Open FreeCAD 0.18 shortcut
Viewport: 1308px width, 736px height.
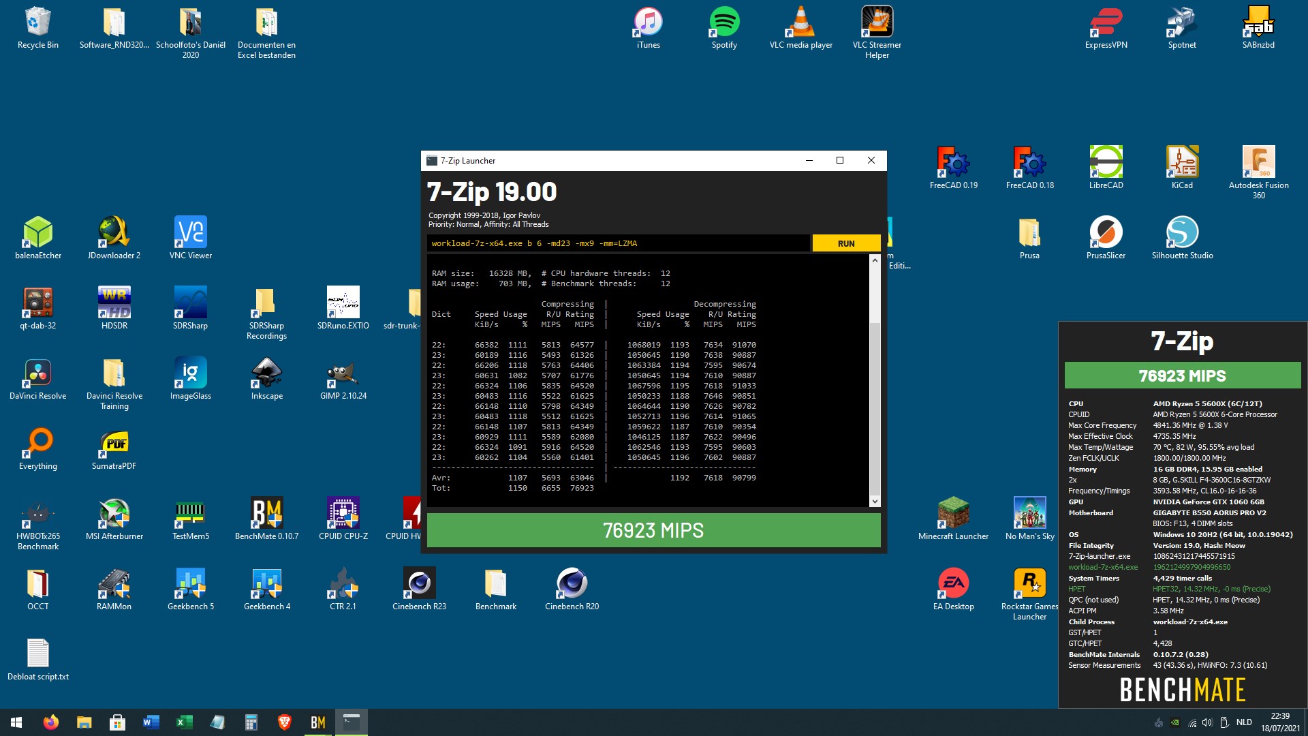coord(1030,168)
